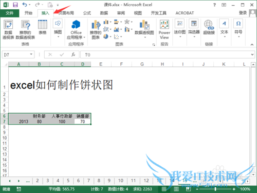This screenshot has height=193, width=257.
Task: Click the Undo arrow icon
Action: click(25, 5)
